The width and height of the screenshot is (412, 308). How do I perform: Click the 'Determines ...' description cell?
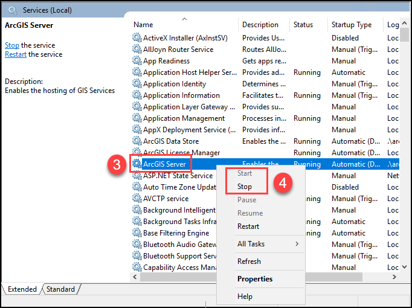coord(264,84)
